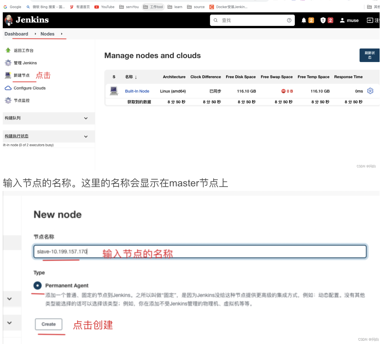Open Configure Clouds cloud icon

click(x=8, y=88)
